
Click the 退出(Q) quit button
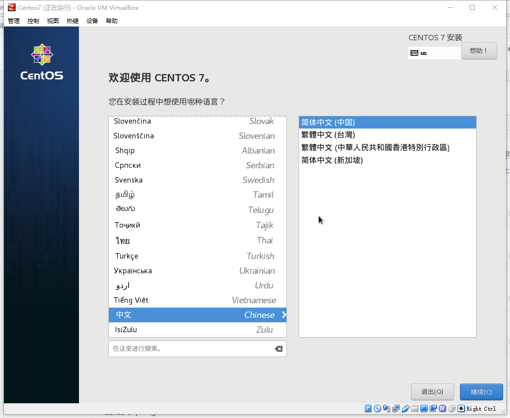point(432,392)
